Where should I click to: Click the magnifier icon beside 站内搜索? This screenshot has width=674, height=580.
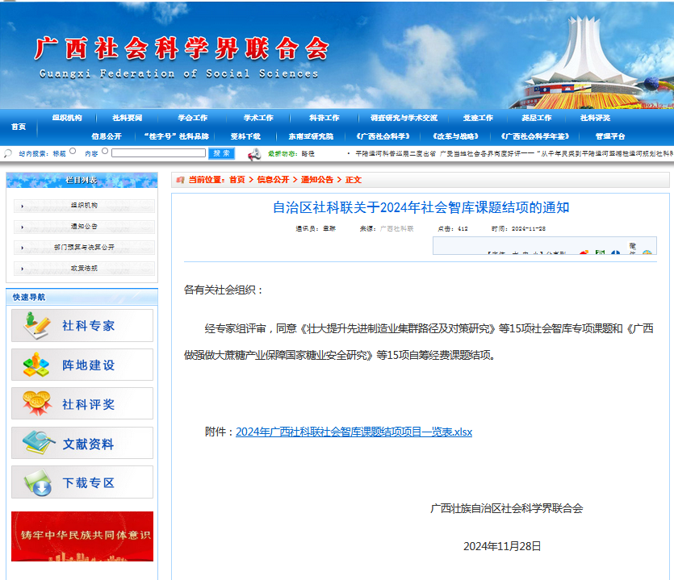click(8, 153)
